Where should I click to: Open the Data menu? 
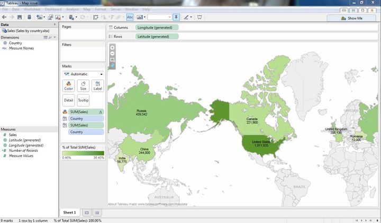pyautogui.click(x=15, y=9)
